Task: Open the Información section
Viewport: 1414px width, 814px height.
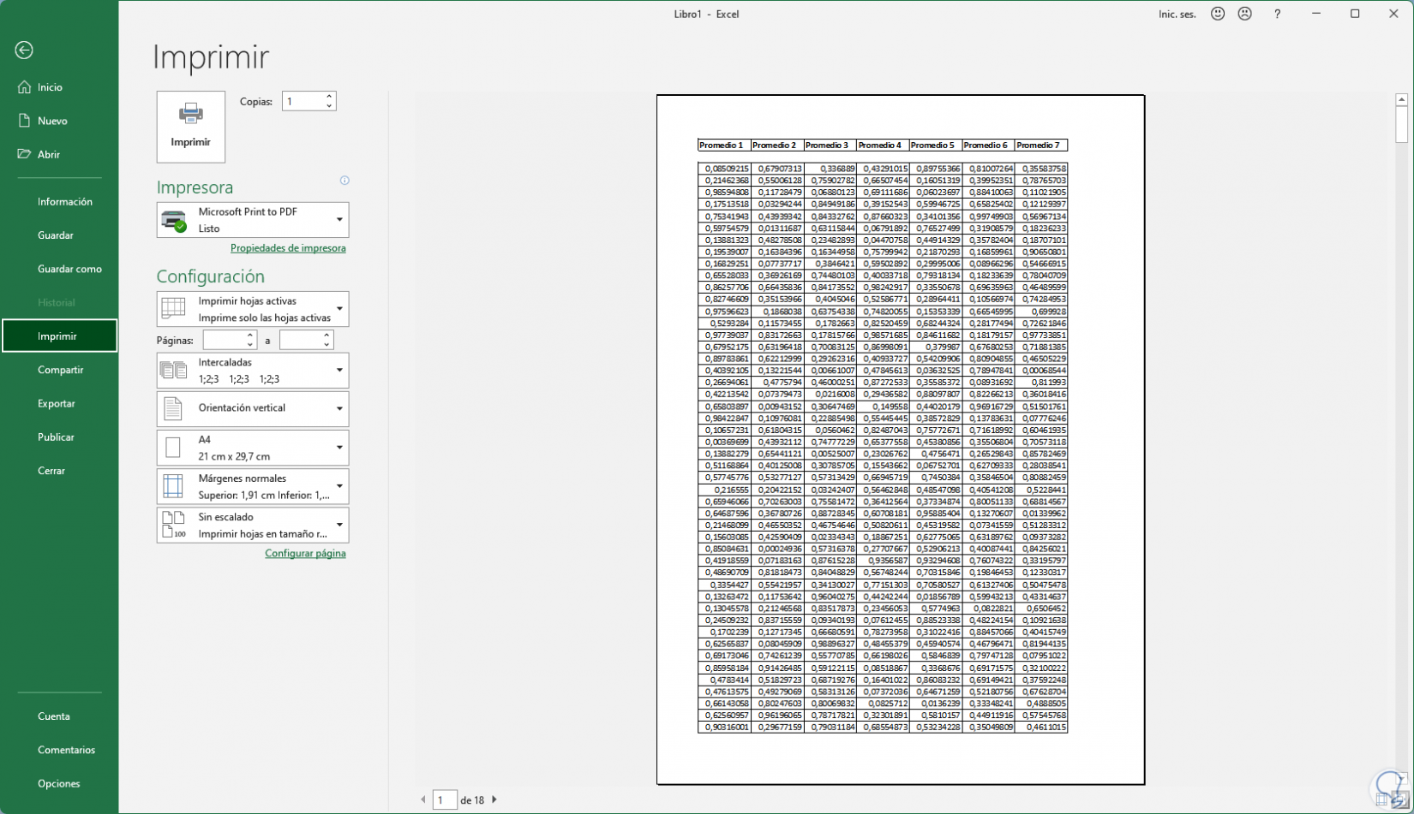Action: [x=65, y=202]
